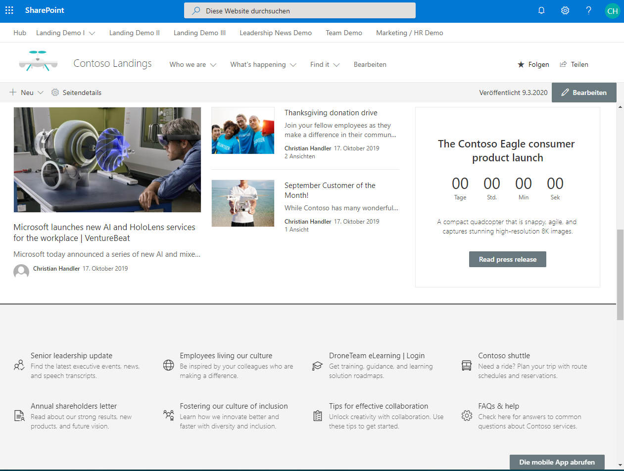The width and height of the screenshot is (624, 471).
Task: Open the help question mark
Action: pos(589,10)
